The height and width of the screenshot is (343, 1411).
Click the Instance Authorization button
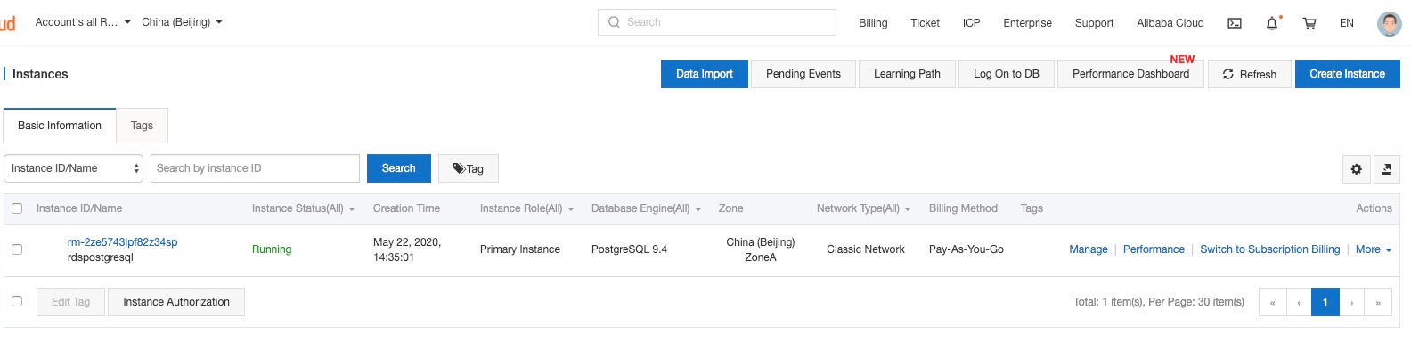click(x=175, y=302)
